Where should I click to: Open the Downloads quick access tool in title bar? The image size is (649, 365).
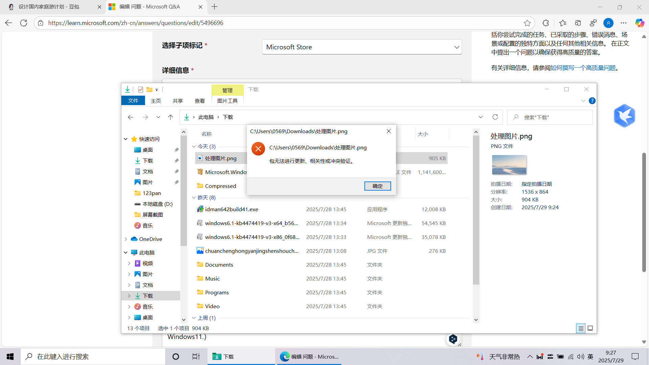[127, 89]
